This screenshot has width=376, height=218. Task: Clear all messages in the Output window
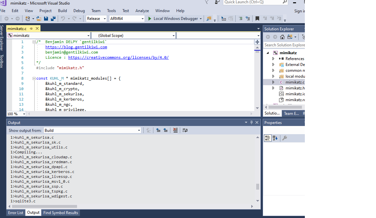pos(175,130)
